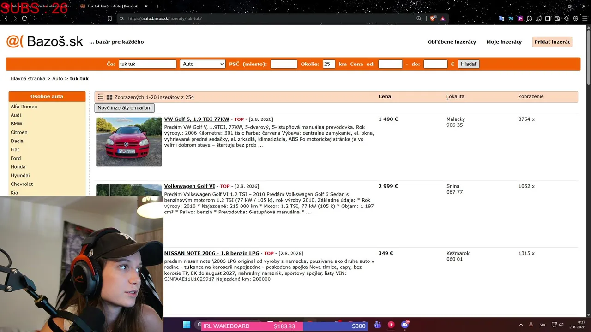This screenshot has width=591, height=332.
Task: Select Fiat in the sidebar
Action: 16,150
